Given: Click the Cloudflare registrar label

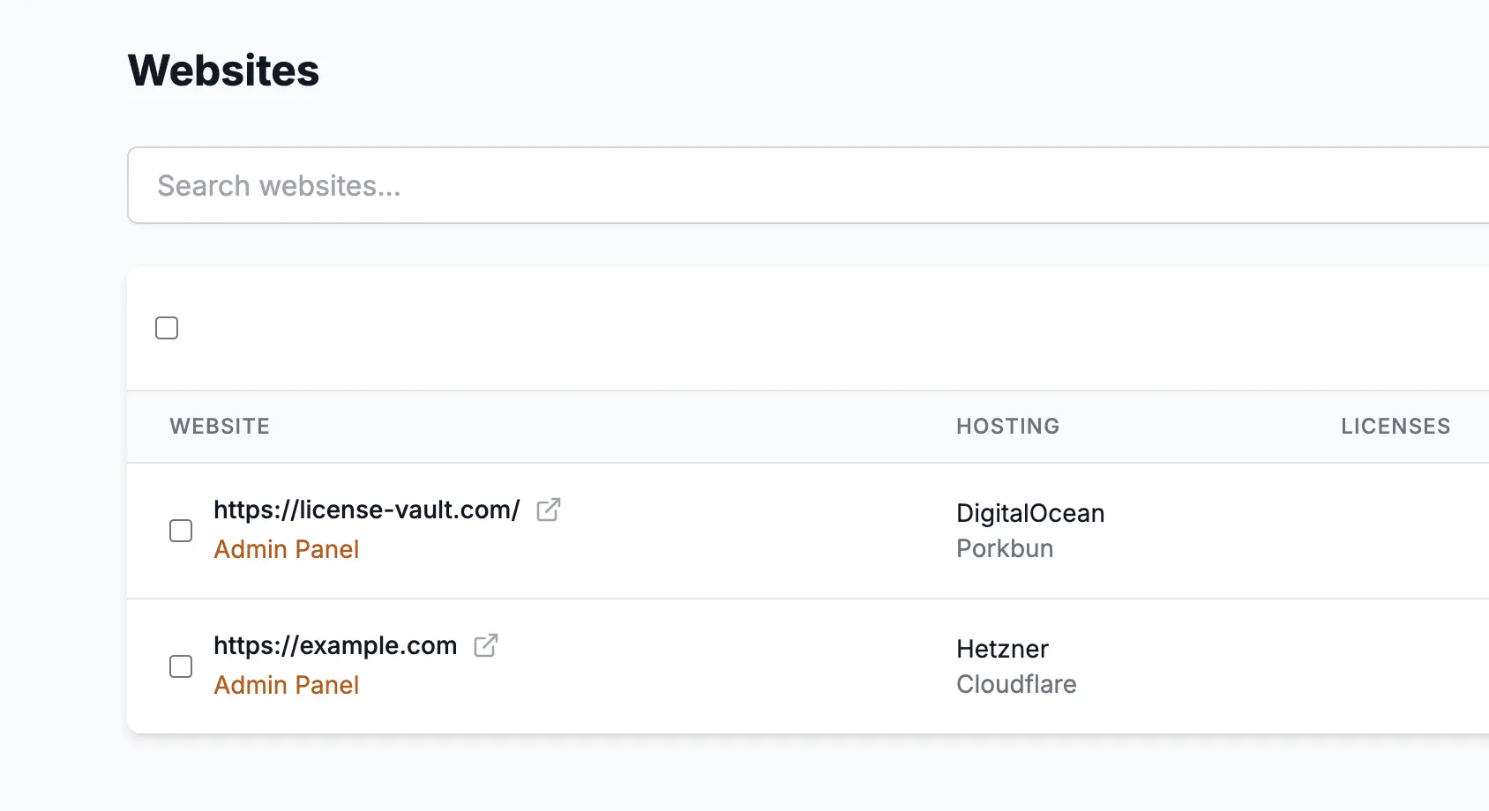Looking at the screenshot, I should point(1016,684).
